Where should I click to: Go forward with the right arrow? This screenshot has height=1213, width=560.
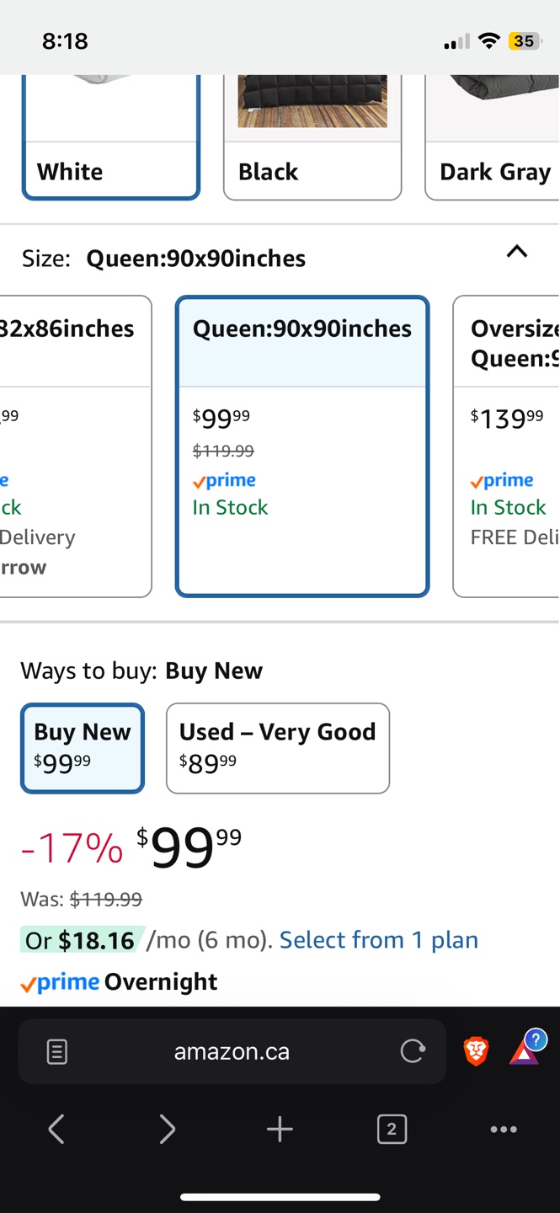(x=168, y=1130)
